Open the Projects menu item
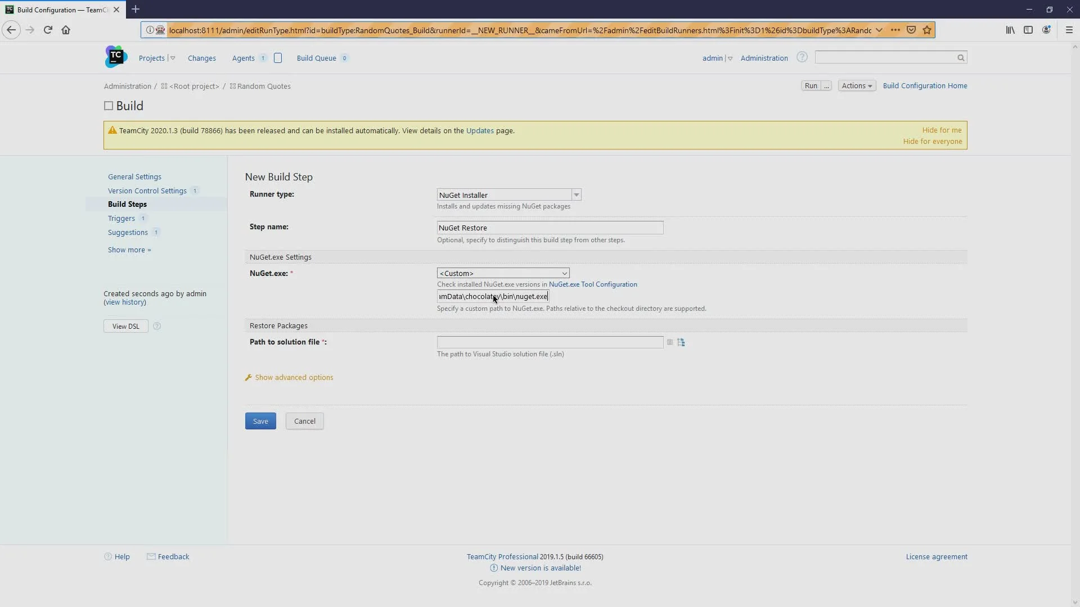 [x=151, y=58]
